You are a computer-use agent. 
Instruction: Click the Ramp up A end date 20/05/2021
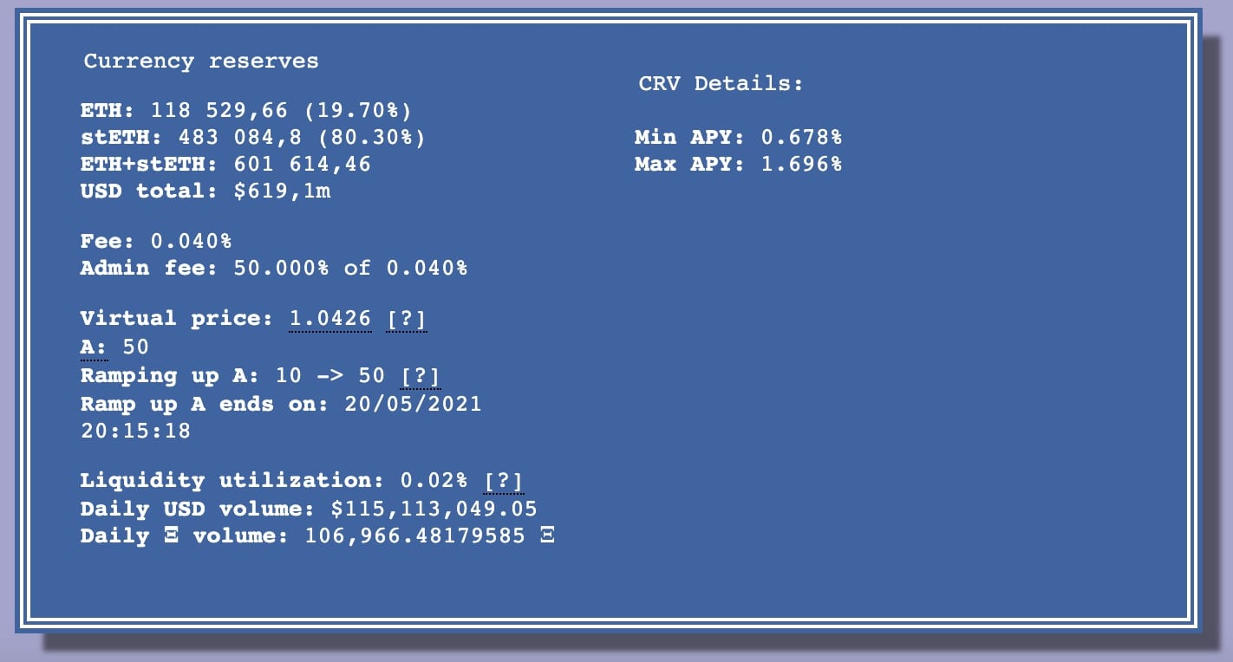(x=413, y=404)
